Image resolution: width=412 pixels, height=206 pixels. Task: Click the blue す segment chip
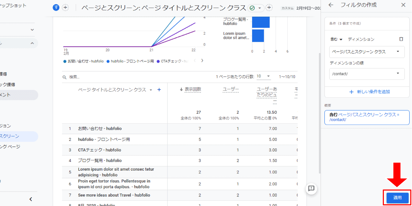point(56,8)
